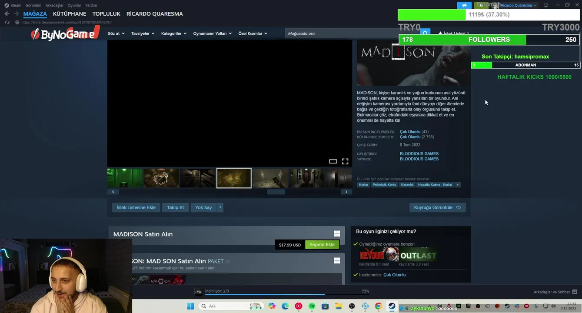
Task: Open the video in fullscreen
Action: pyautogui.click(x=345, y=161)
